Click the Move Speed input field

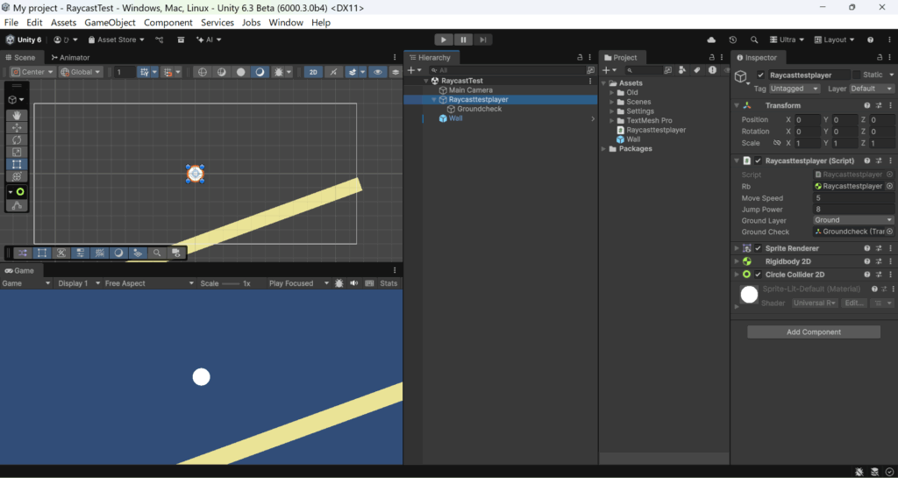[x=853, y=198]
